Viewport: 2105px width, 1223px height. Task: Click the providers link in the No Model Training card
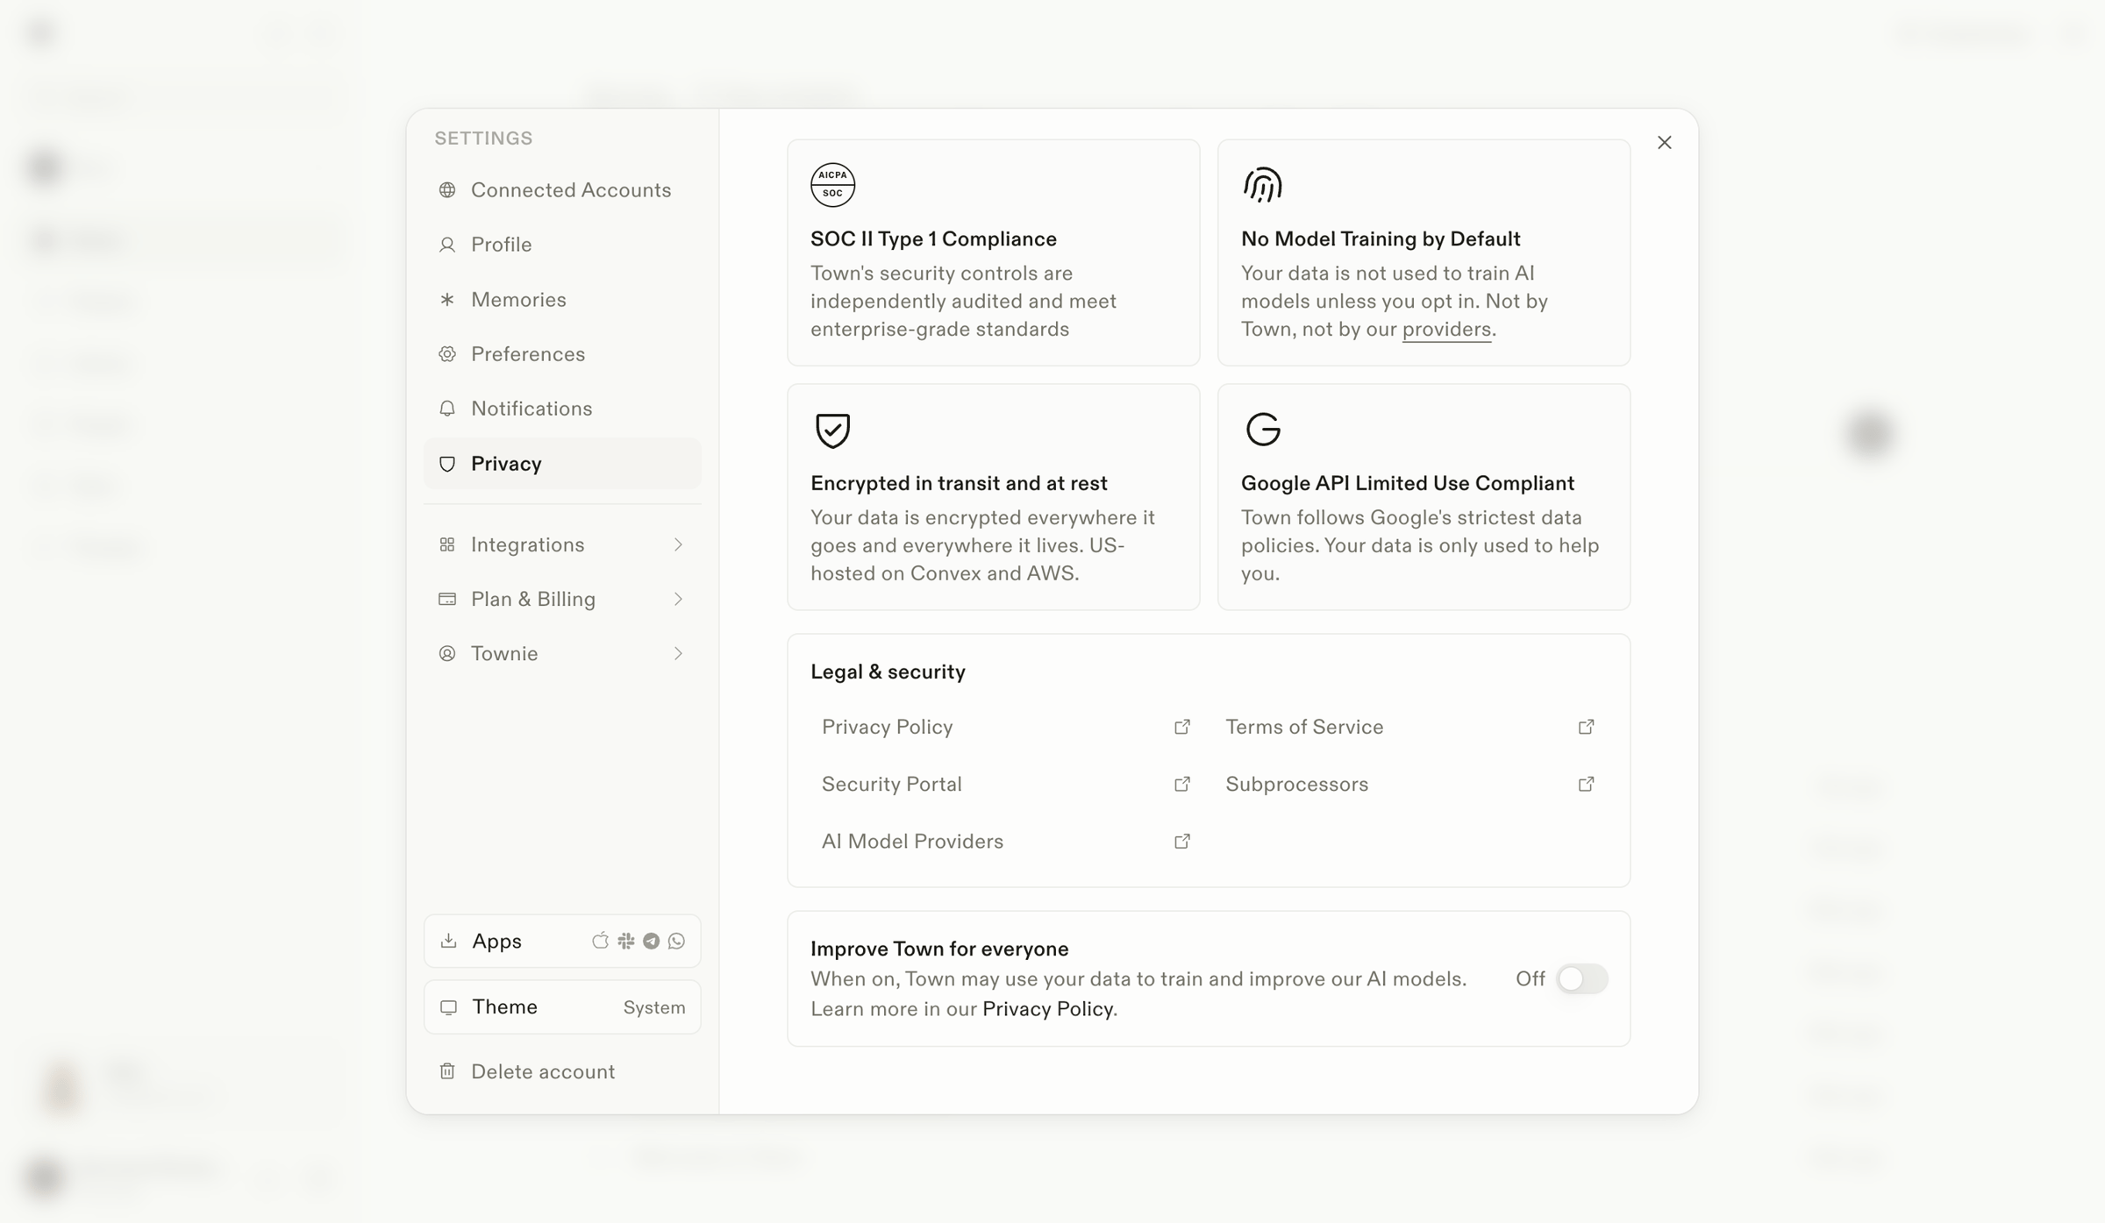(x=1446, y=329)
